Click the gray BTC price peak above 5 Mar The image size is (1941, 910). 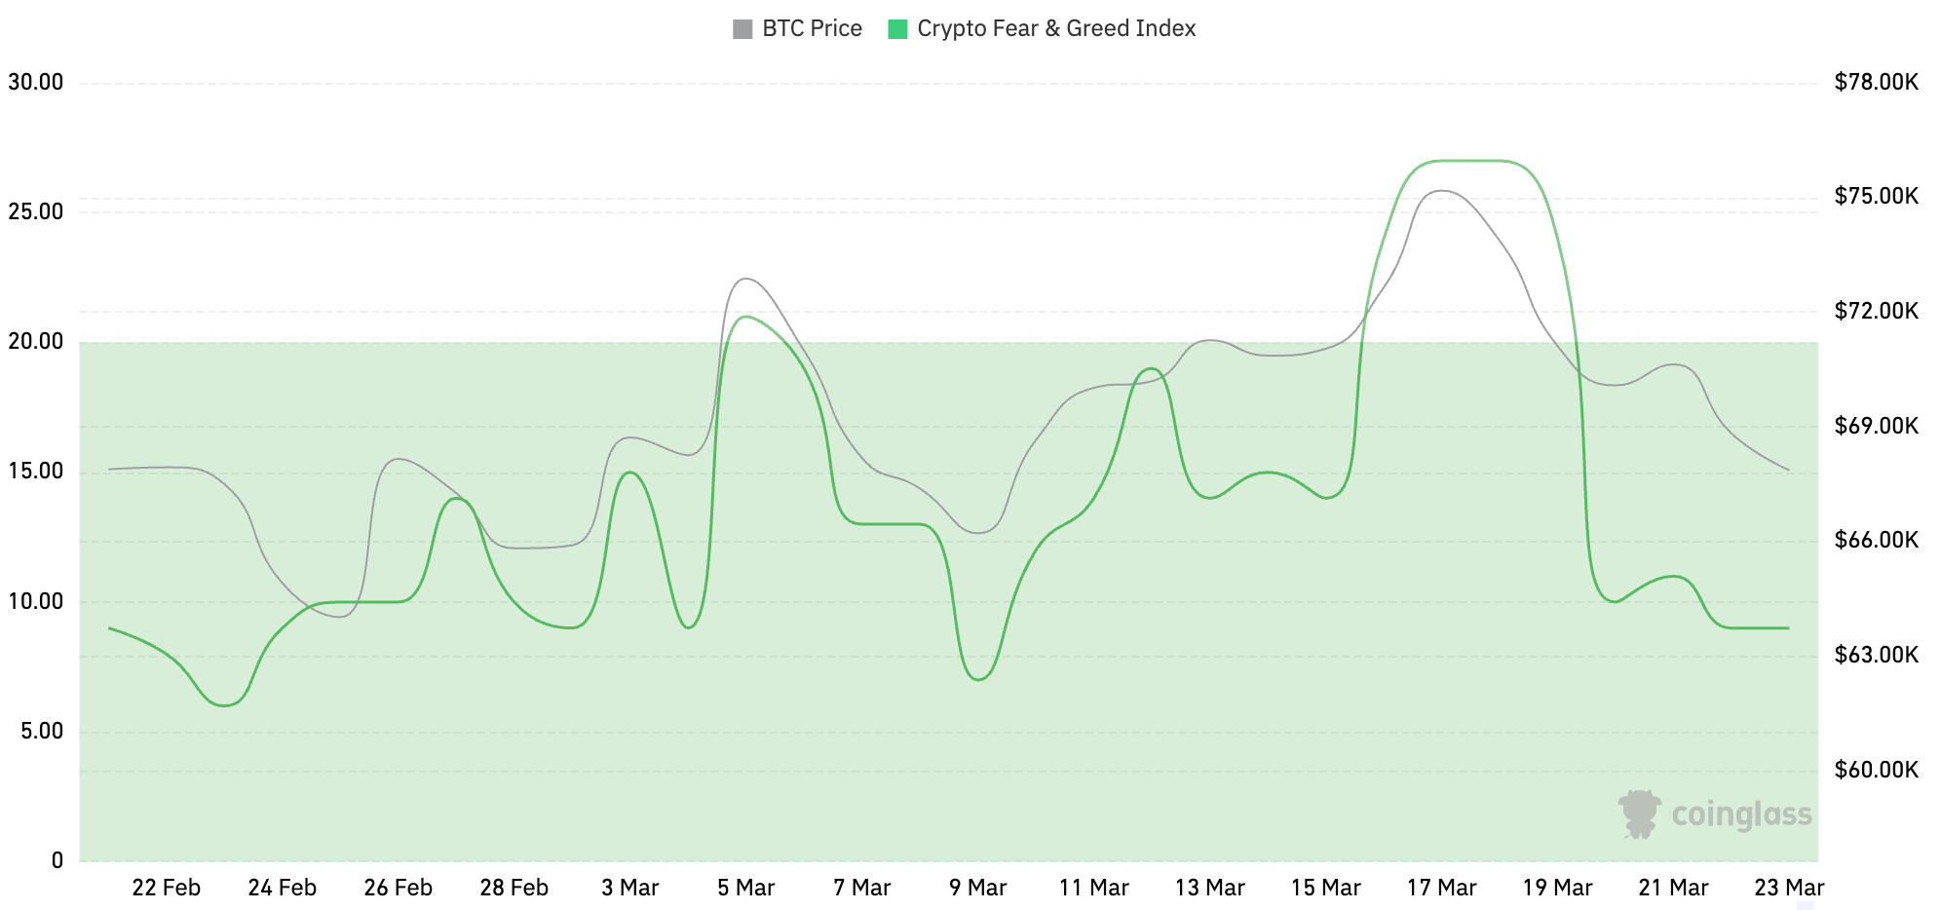[745, 279]
